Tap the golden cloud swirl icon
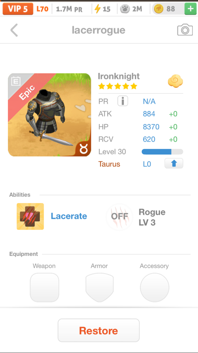This screenshot has width=198, height=353. pos(175,81)
